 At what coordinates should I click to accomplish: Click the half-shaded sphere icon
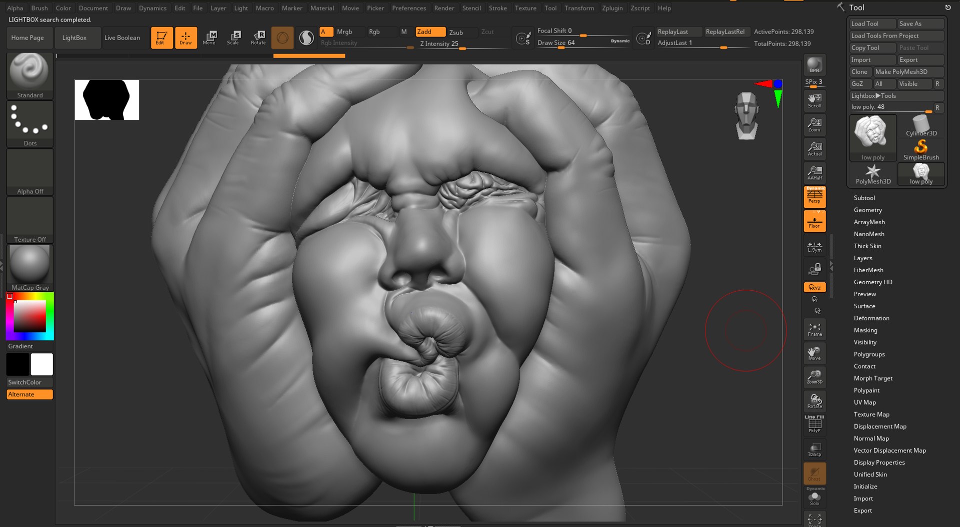coord(306,37)
